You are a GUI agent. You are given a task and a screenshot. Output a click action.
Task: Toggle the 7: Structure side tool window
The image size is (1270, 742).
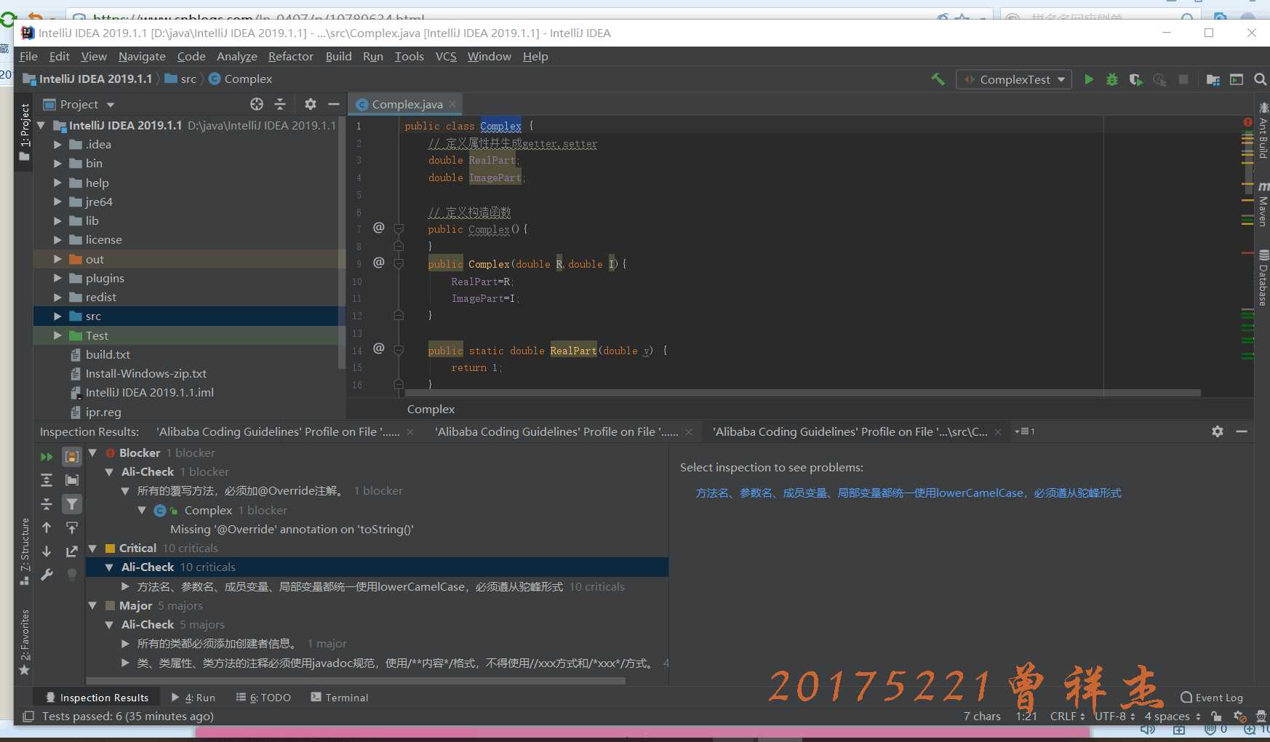point(24,551)
